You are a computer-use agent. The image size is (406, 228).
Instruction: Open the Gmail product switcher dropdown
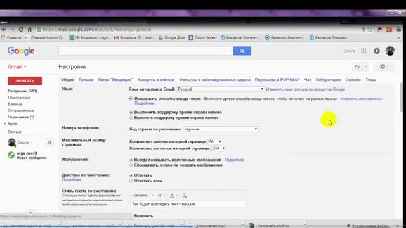click(x=17, y=66)
